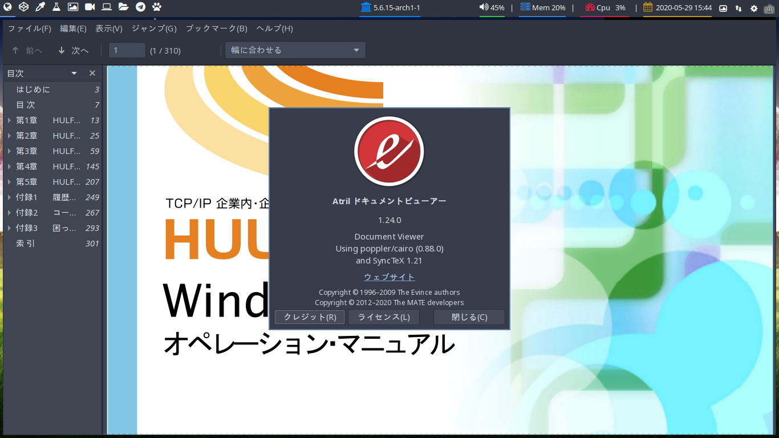Click the ライセンス(L) button
The image size is (779, 438).
(384, 317)
